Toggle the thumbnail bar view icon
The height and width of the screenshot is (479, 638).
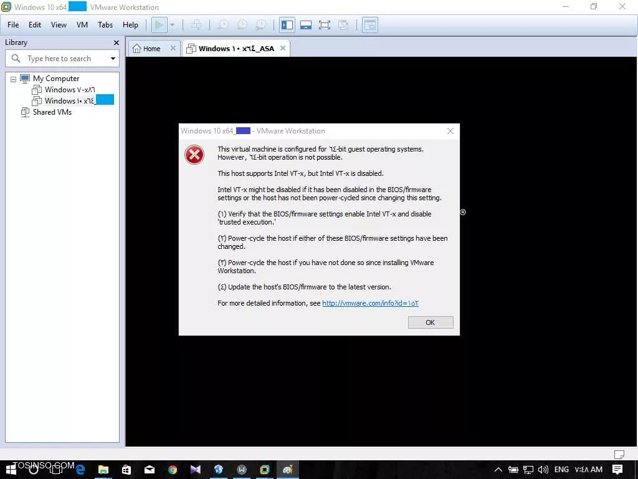tap(305, 25)
